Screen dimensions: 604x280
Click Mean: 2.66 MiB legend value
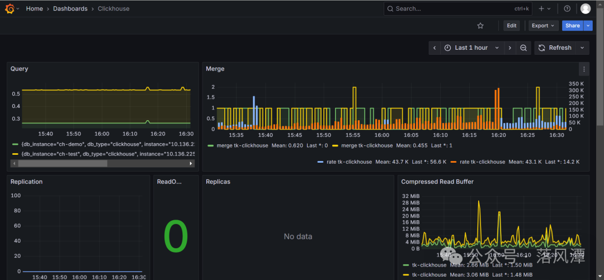469,265
